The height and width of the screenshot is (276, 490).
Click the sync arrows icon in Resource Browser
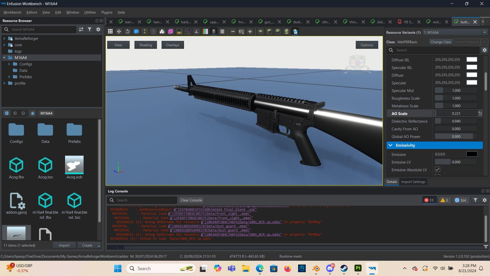(x=81, y=29)
